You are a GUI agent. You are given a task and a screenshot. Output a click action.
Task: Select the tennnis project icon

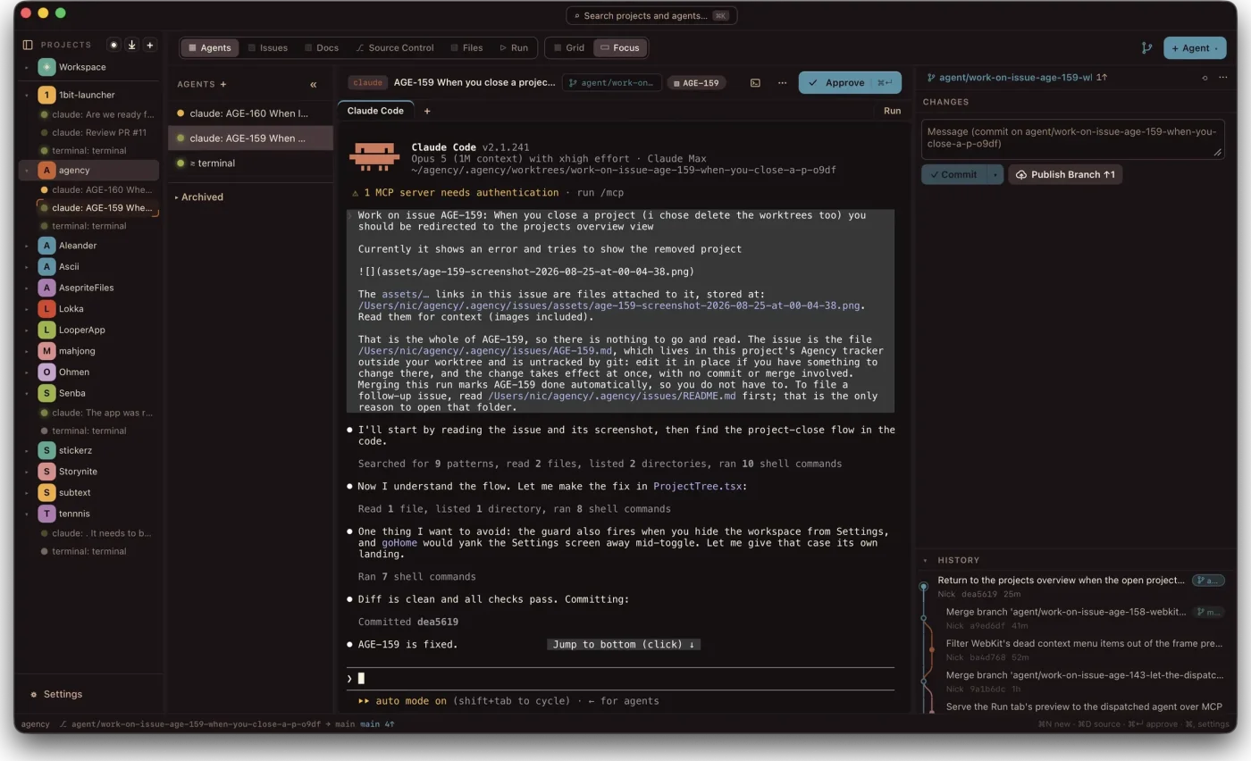pyautogui.click(x=46, y=514)
